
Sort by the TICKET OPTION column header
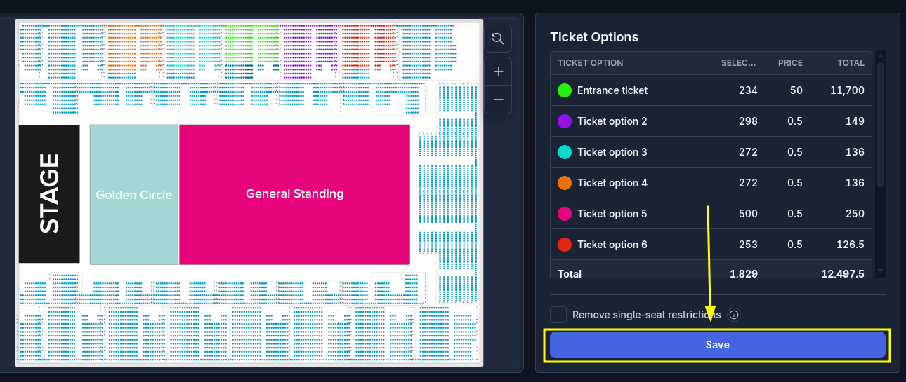[x=590, y=63]
